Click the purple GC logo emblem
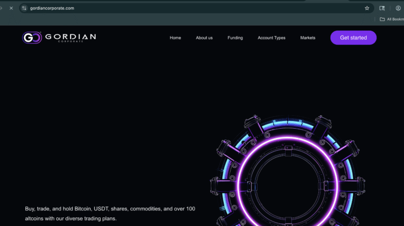404x226 pixels. (32, 38)
